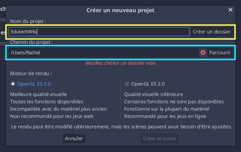This screenshot has width=241, height=152.
Task: Select the OpenGL ES 2.0 radio button
Action: pos(127,84)
